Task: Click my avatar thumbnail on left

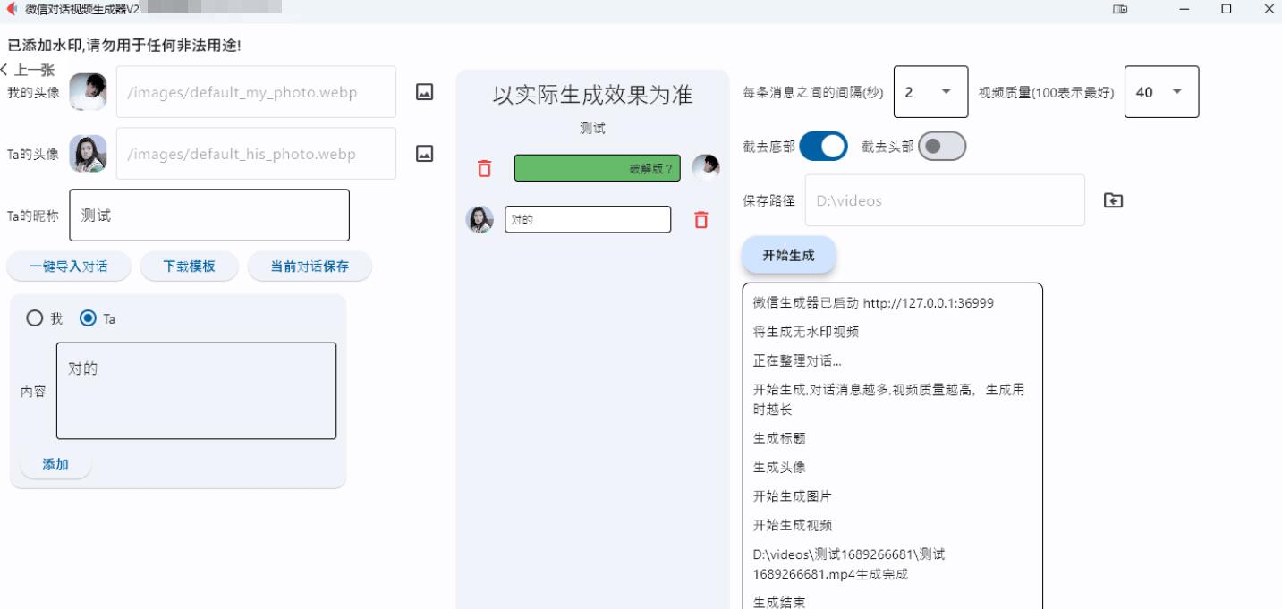Action: pyautogui.click(x=88, y=92)
